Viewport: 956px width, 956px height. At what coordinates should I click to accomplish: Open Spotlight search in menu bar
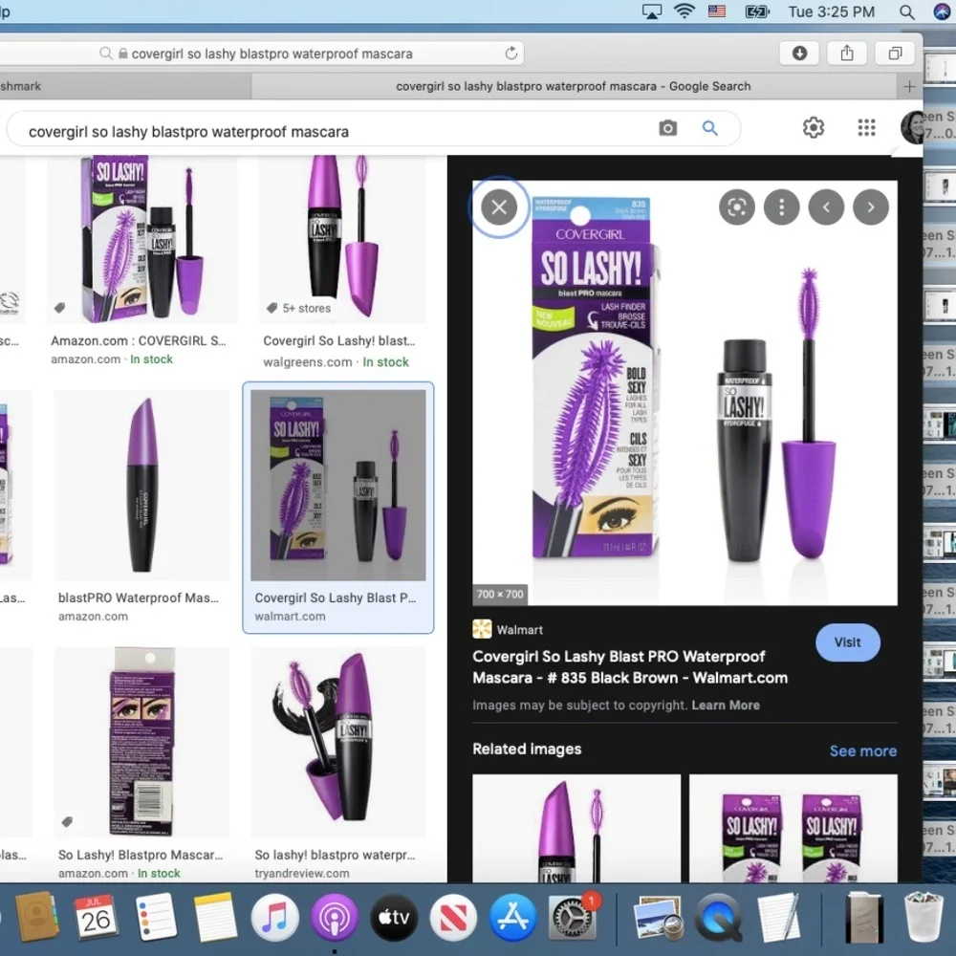pyautogui.click(x=906, y=12)
